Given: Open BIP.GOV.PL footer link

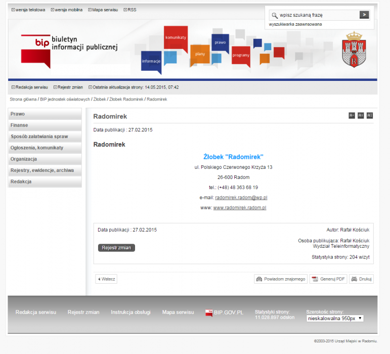Looking at the screenshot, I should click(225, 313).
